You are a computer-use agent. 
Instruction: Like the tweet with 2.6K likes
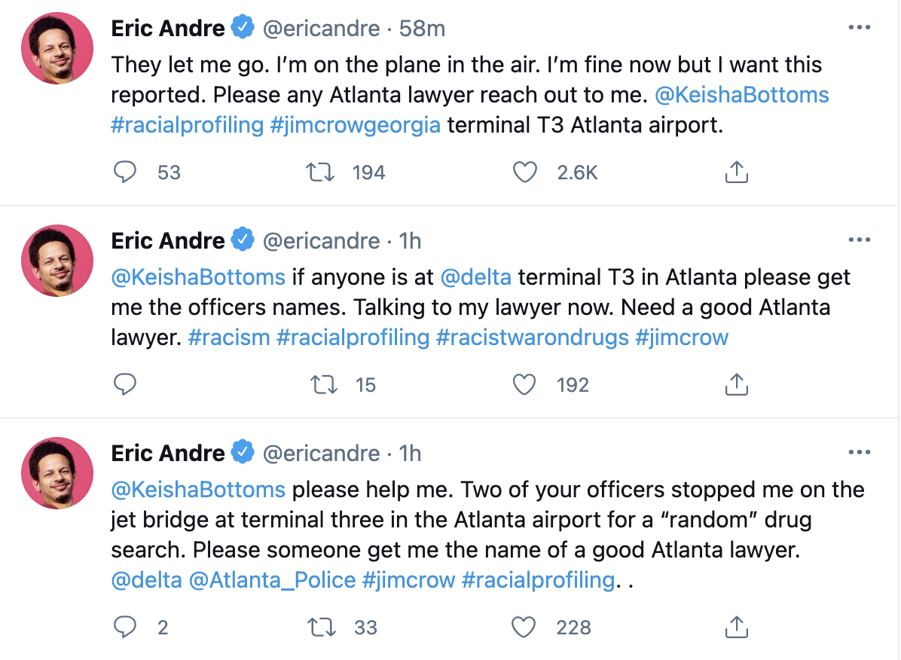point(524,173)
